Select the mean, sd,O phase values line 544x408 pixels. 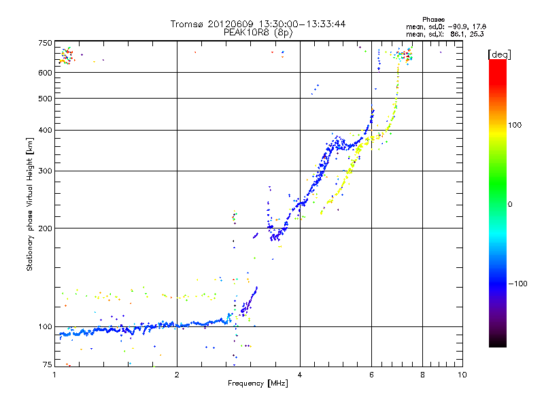tap(445, 27)
